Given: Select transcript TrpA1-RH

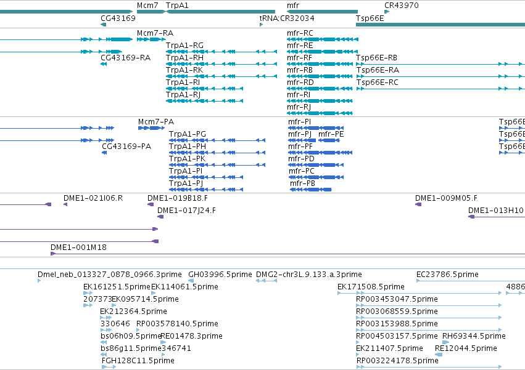Looking at the screenshot, I should pyautogui.click(x=221, y=64).
